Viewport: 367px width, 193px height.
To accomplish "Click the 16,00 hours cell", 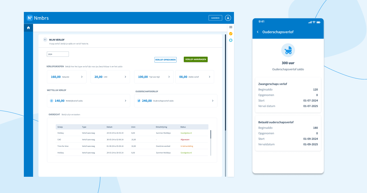I will 133,139.
